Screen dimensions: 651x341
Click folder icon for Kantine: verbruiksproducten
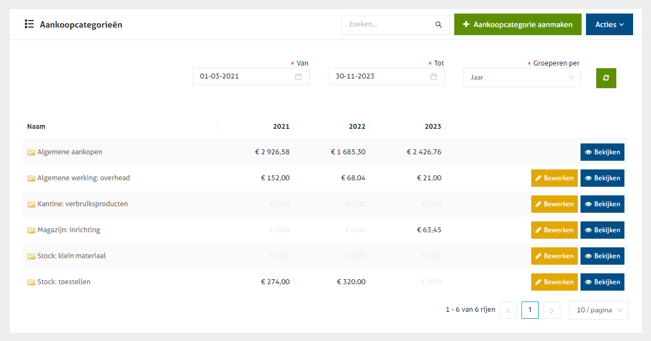click(x=31, y=204)
